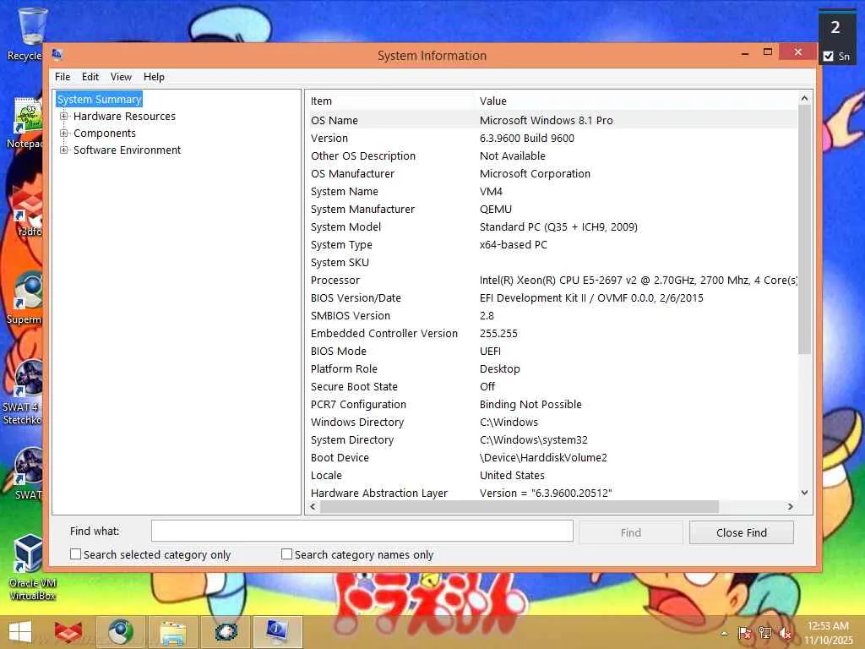Select the BIOS Version/Date row
The height and width of the screenshot is (649, 865).
point(552,298)
